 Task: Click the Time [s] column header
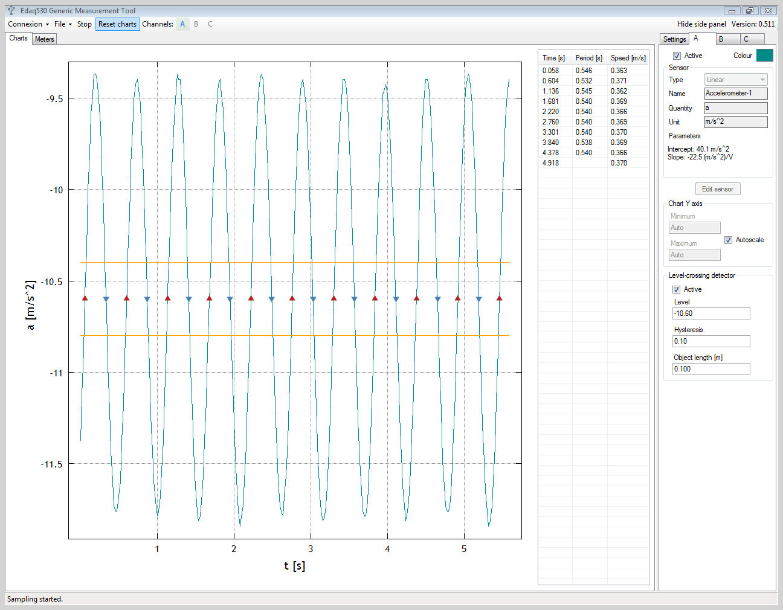(555, 58)
